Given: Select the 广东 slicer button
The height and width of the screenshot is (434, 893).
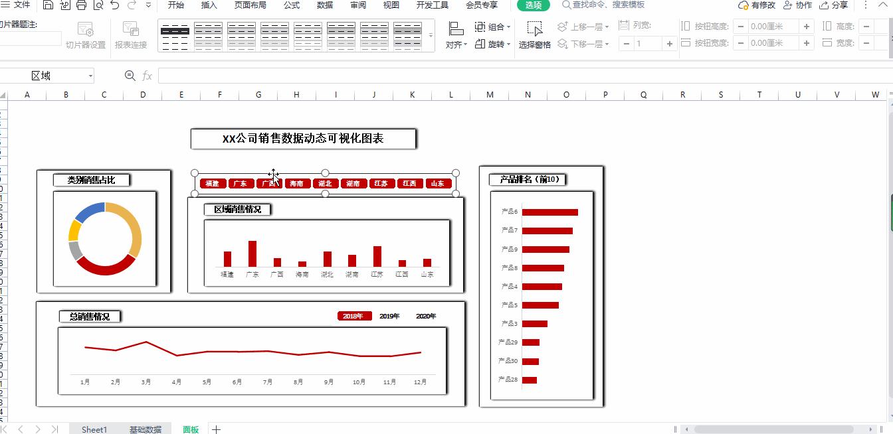Looking at the screenshot, I should (x=241, y=183).
